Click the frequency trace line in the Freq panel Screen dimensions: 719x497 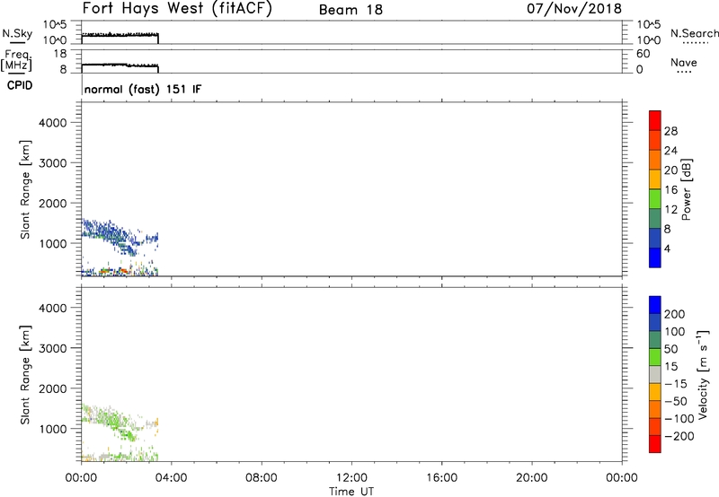pyautogui.click(x=120, y=65)
